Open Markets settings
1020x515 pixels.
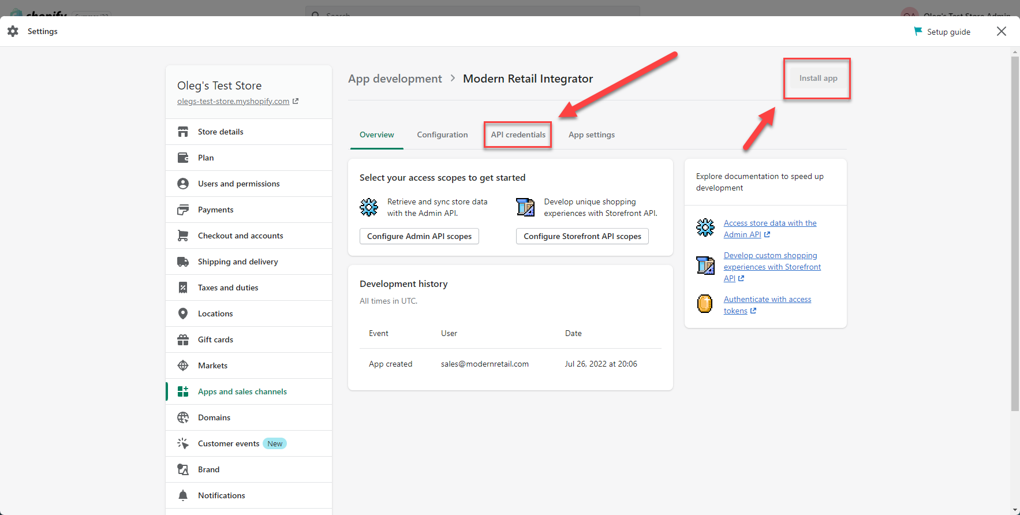[x=249, y=365]
